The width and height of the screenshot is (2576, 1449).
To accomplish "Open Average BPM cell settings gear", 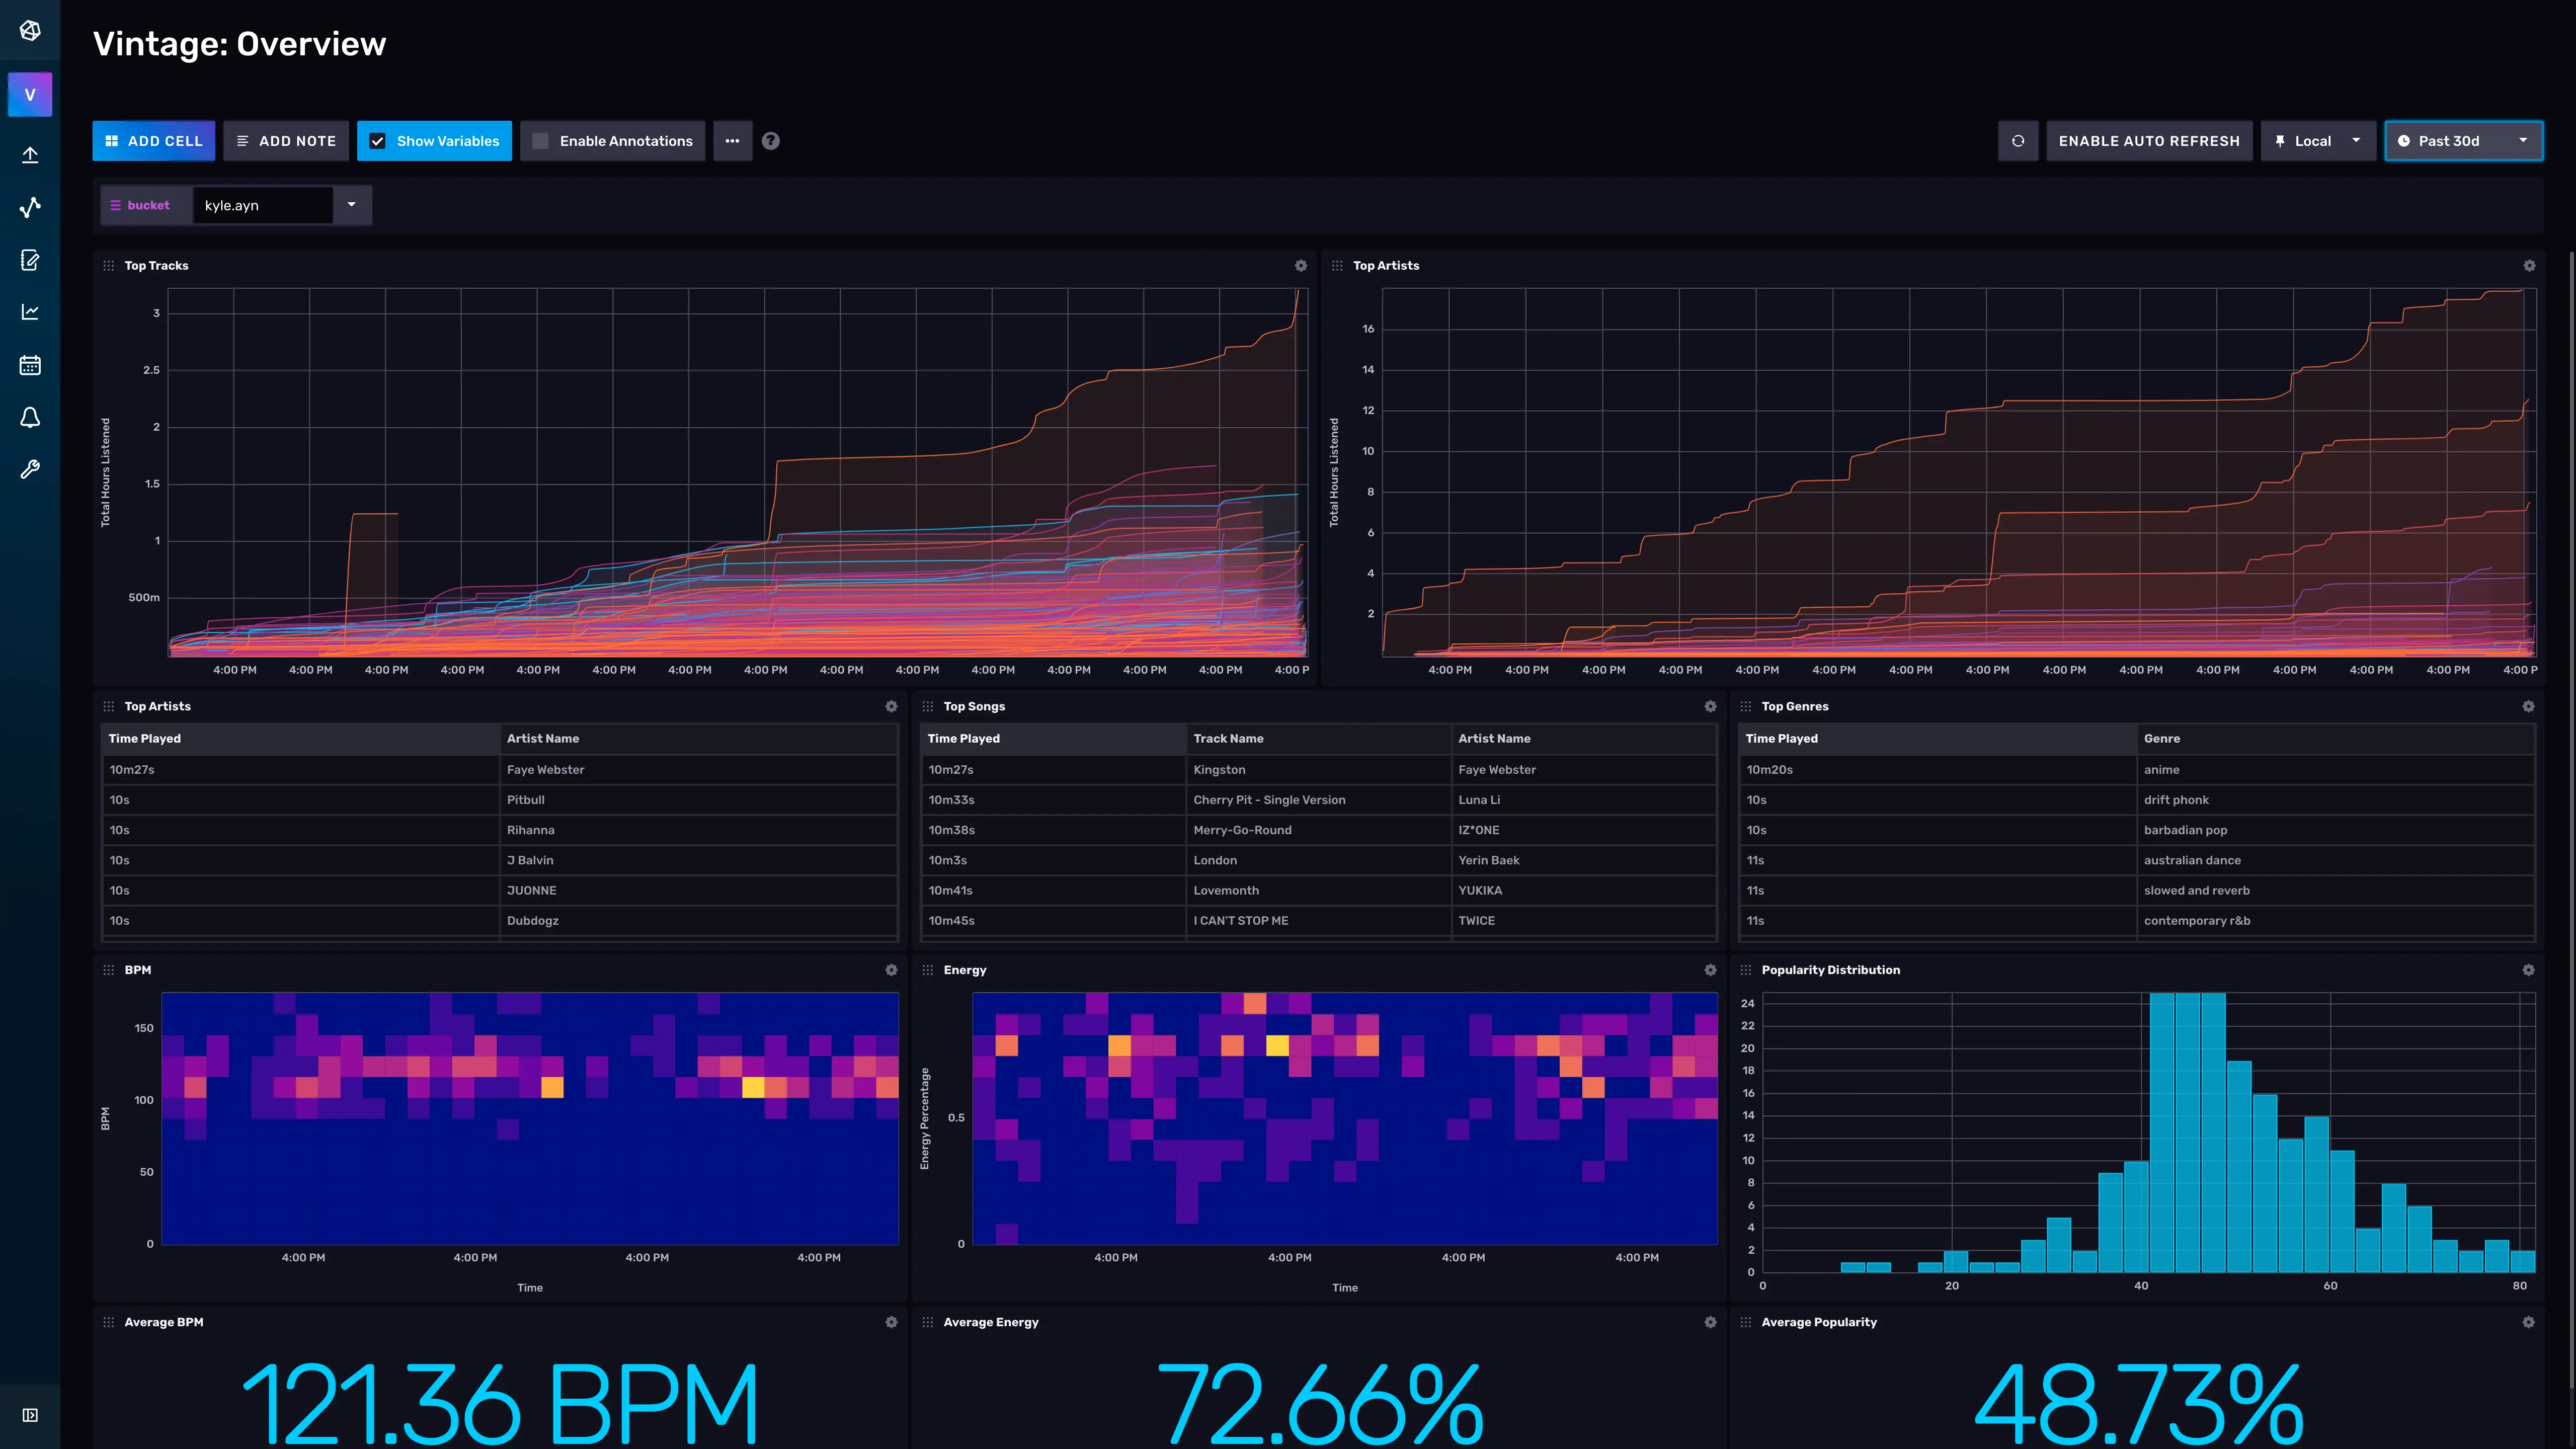I will [891, 1322].
